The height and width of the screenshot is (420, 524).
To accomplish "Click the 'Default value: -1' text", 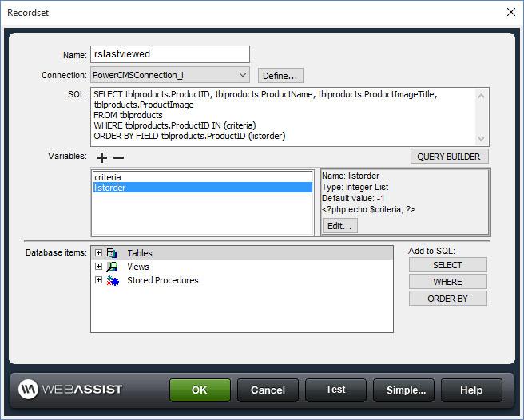I will (353, 198).
